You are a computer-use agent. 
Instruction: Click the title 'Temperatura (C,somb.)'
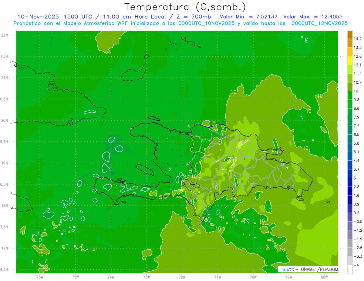point(185,7)
